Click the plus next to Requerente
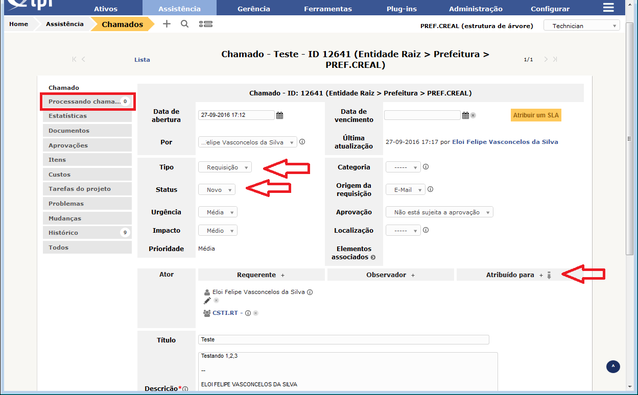The height and width of the screenshot is (395, 638). click(x=282, y=275)
